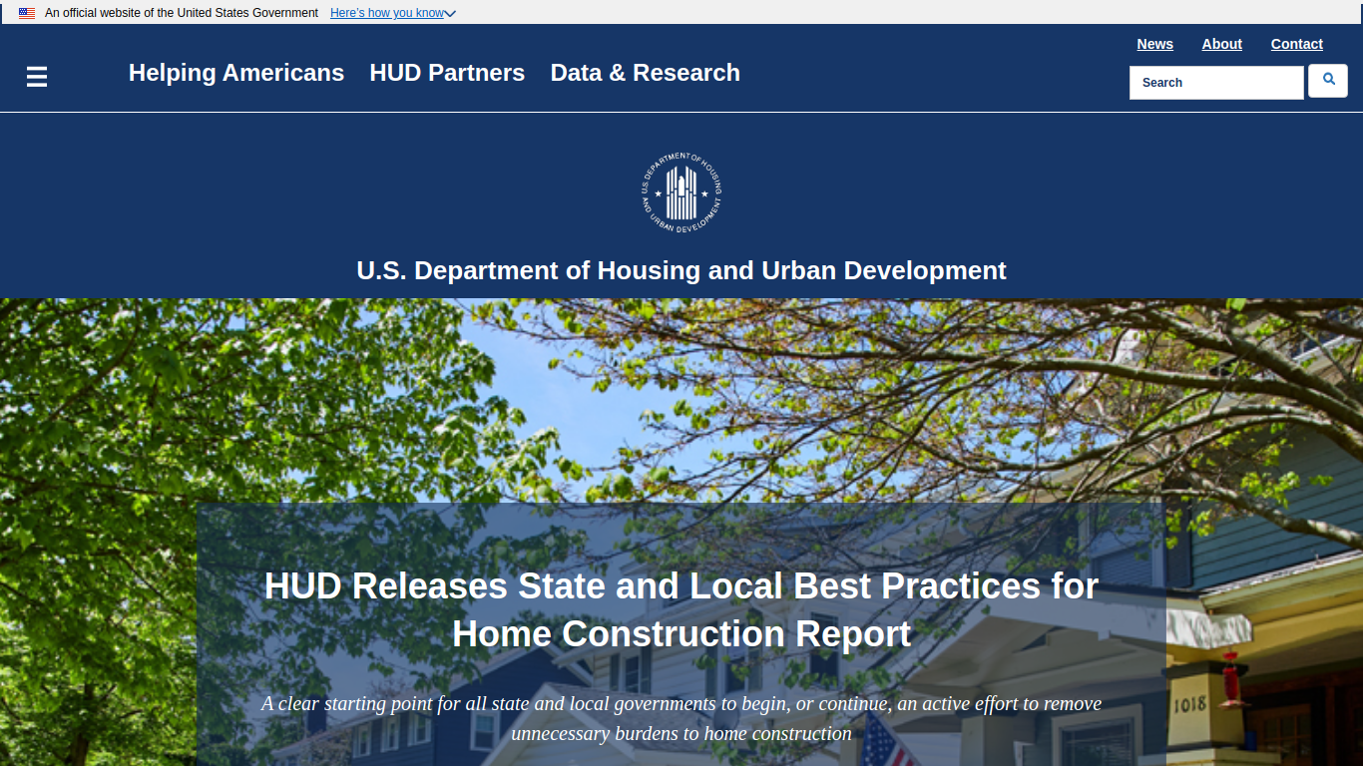Focus the Search input field

(x=1216, y=83)
